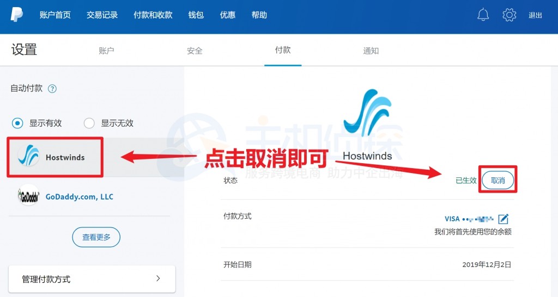The image size is (558, 297).
Task: Open 付款和收款 menu item
Action: point(153,15)
